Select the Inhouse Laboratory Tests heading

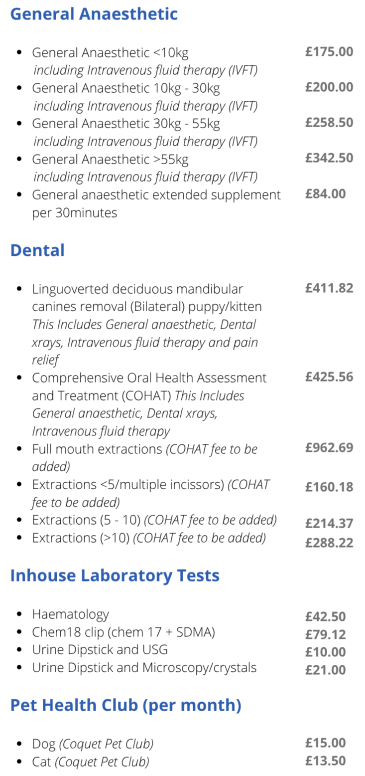pyautogui.click(x=115, y=576)
